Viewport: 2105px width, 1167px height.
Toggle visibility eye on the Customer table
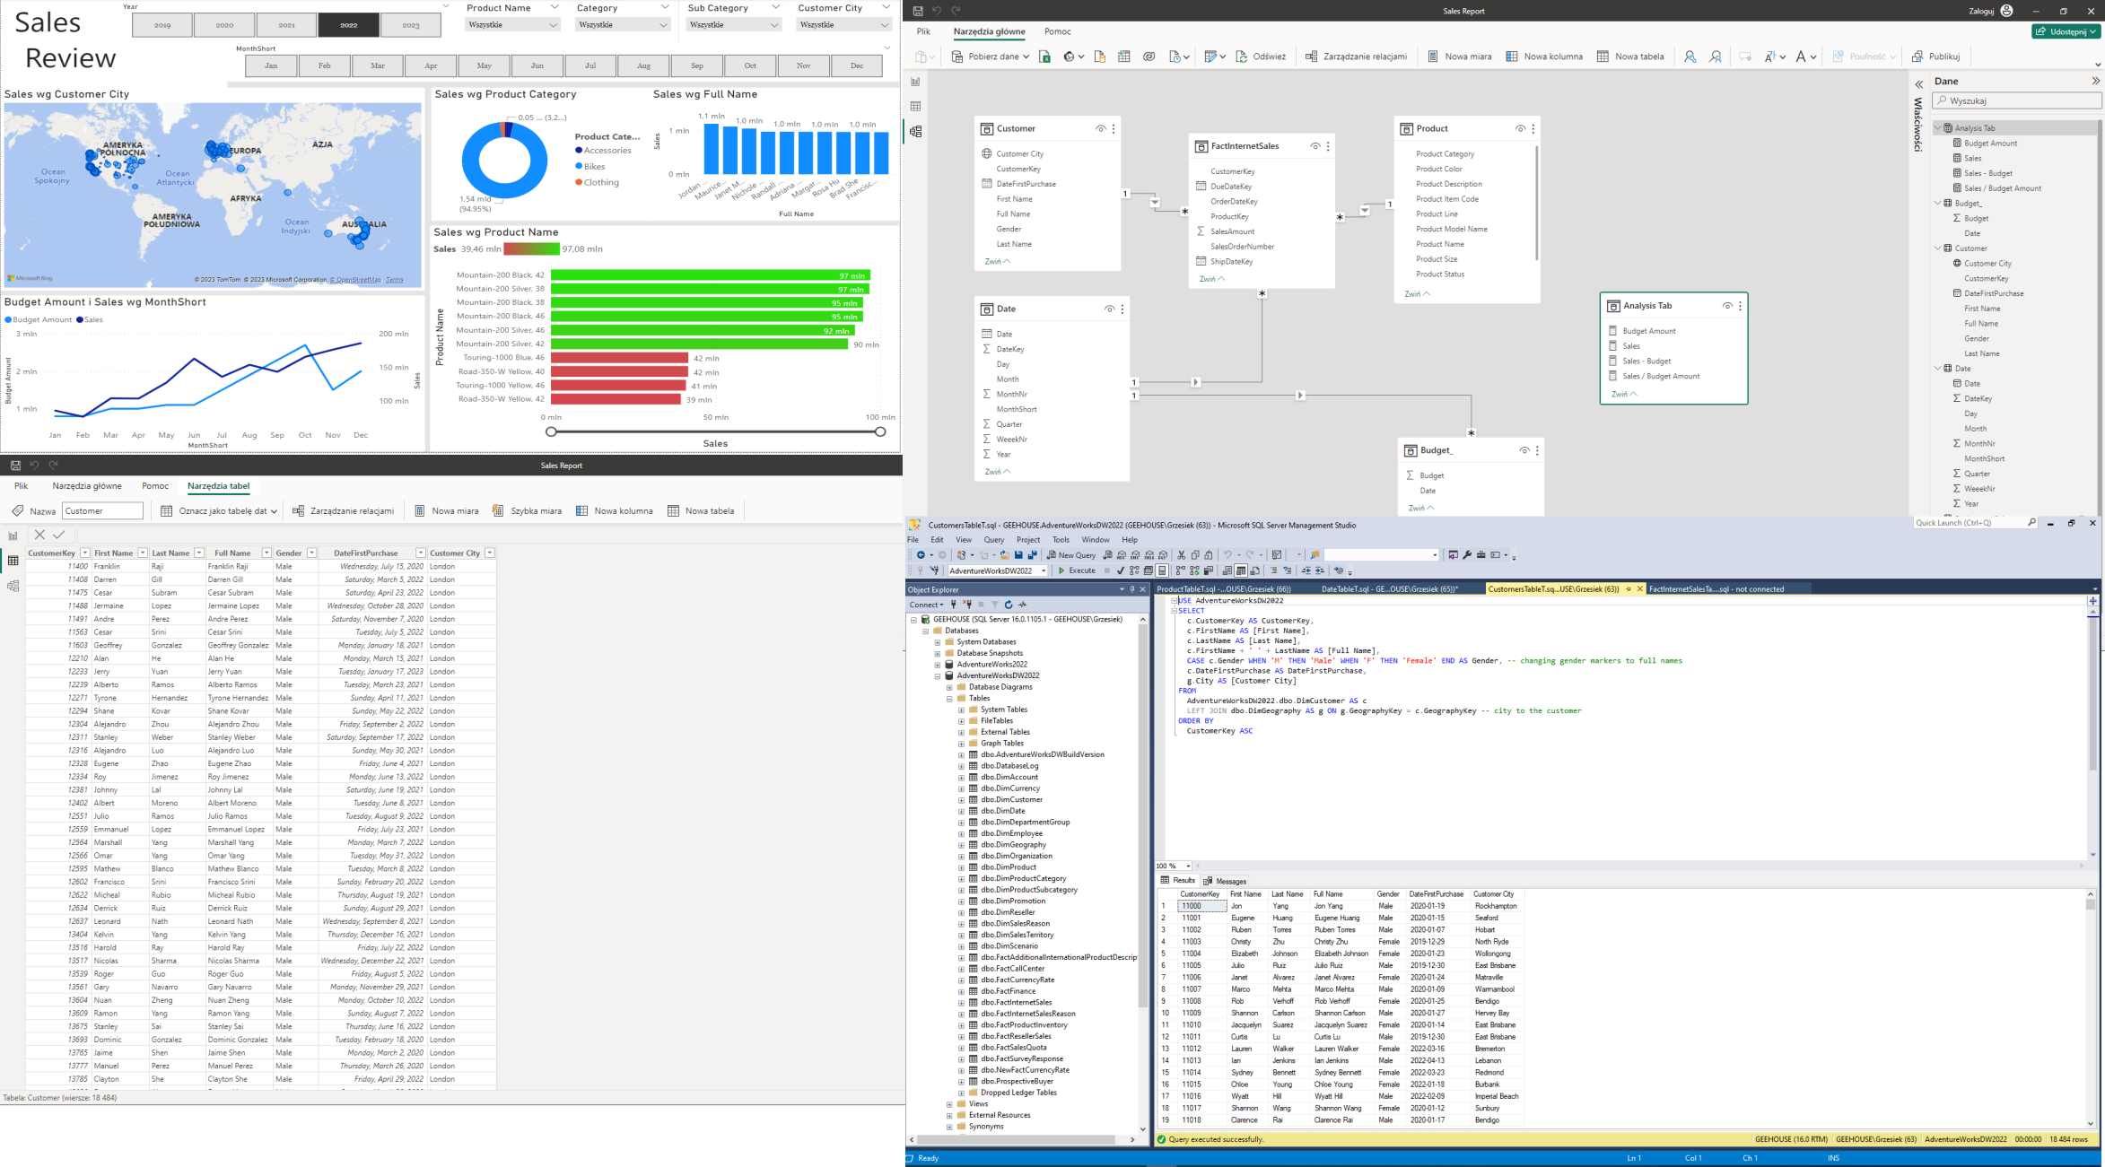click(1101, 128)
